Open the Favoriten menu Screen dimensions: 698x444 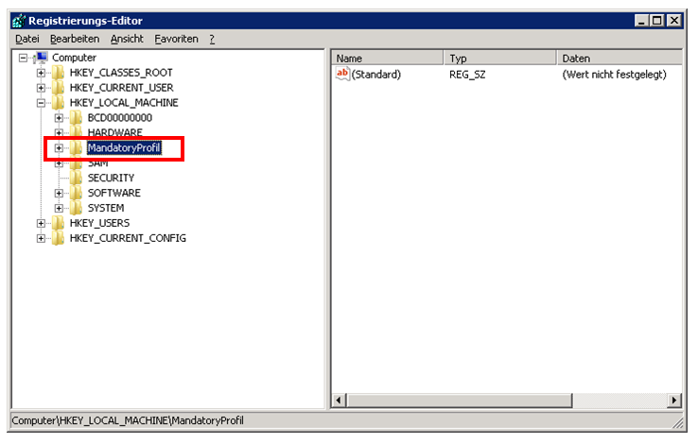pyautogui.click(x=176, y=39)
